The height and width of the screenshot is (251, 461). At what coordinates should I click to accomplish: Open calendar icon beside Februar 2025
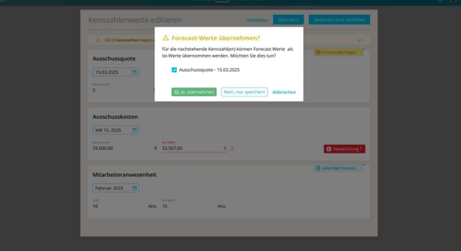(134, 188)
